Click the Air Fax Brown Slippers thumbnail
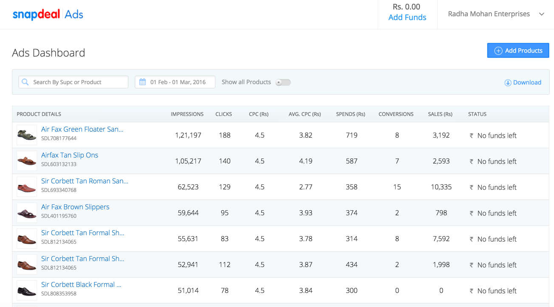The image size is (554, 307). coord(27,213)
